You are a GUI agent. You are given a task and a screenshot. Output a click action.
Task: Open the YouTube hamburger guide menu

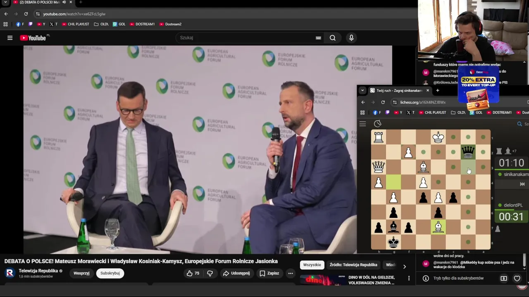10,38
